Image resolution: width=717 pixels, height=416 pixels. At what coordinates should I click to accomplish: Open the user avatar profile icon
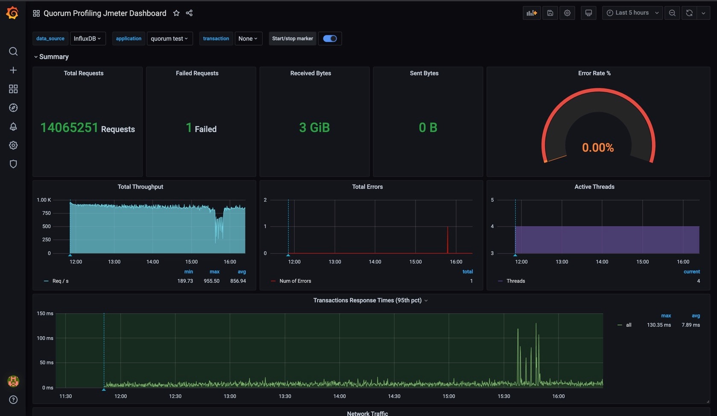(13, 381)
